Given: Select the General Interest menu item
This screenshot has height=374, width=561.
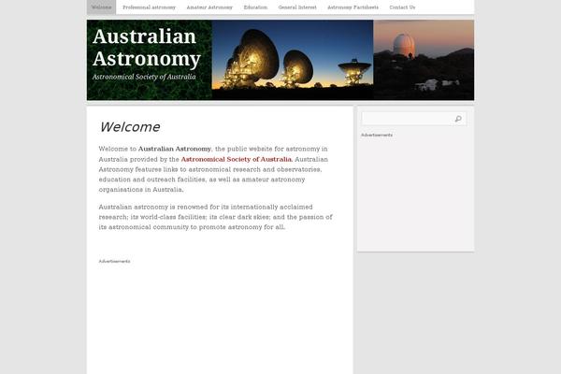Looking at the screenshot, I should coord(297,7).
